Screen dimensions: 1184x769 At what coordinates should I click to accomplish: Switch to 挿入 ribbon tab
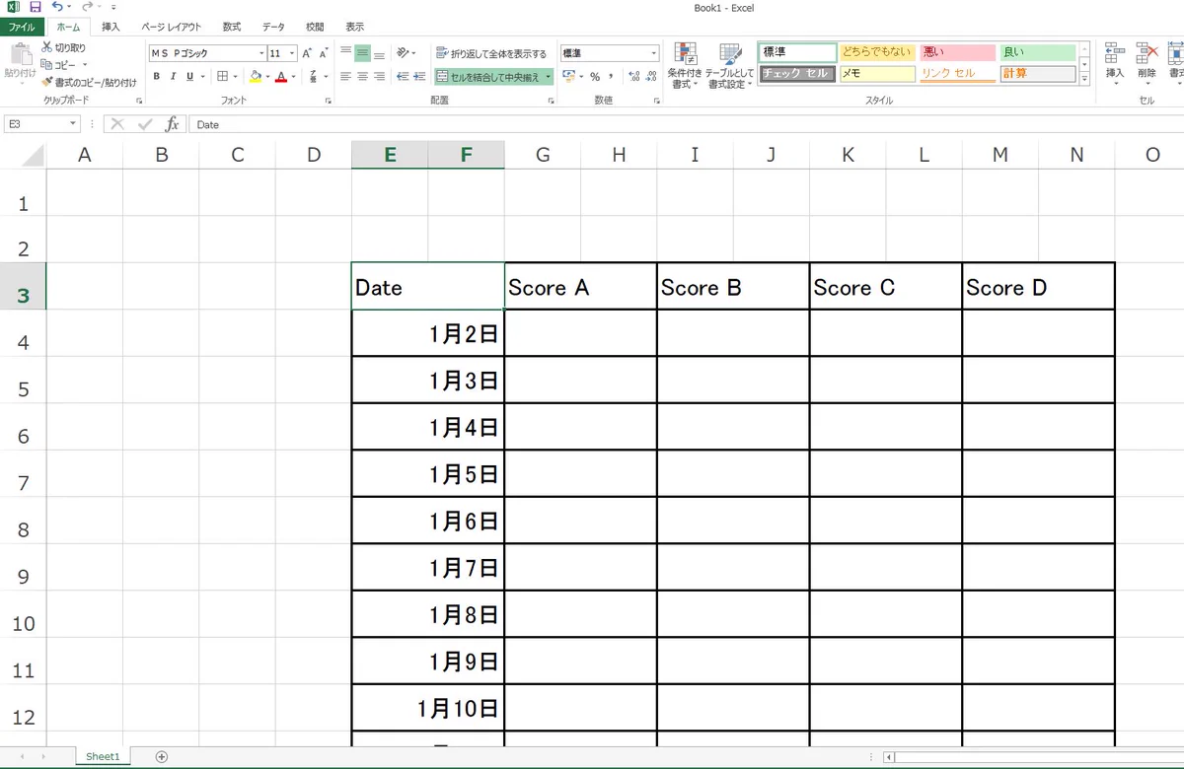click(x=111, y=27)
